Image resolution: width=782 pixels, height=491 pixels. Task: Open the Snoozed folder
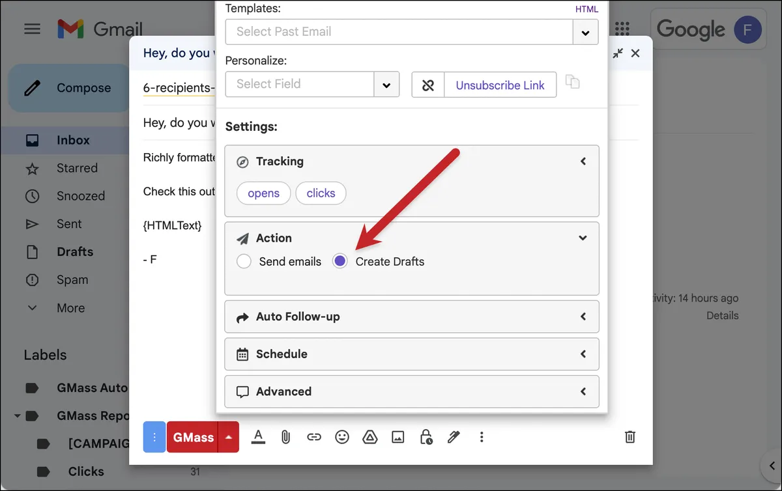point(81,196)
